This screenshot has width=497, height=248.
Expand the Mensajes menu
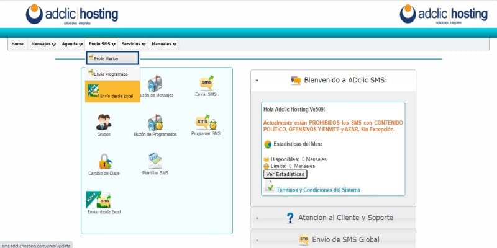point(43,44)
